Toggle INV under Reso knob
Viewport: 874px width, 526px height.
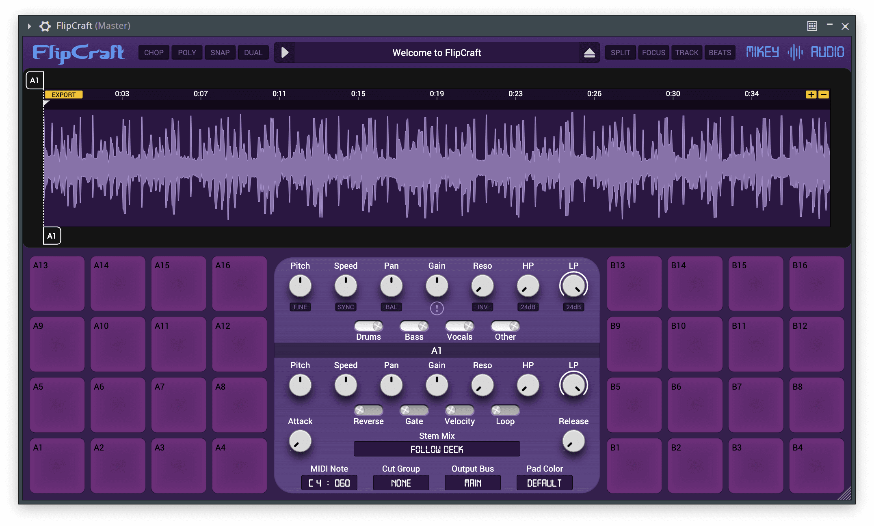click(482, 307)
